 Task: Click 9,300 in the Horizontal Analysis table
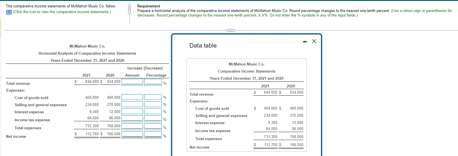tap(94, 112)
